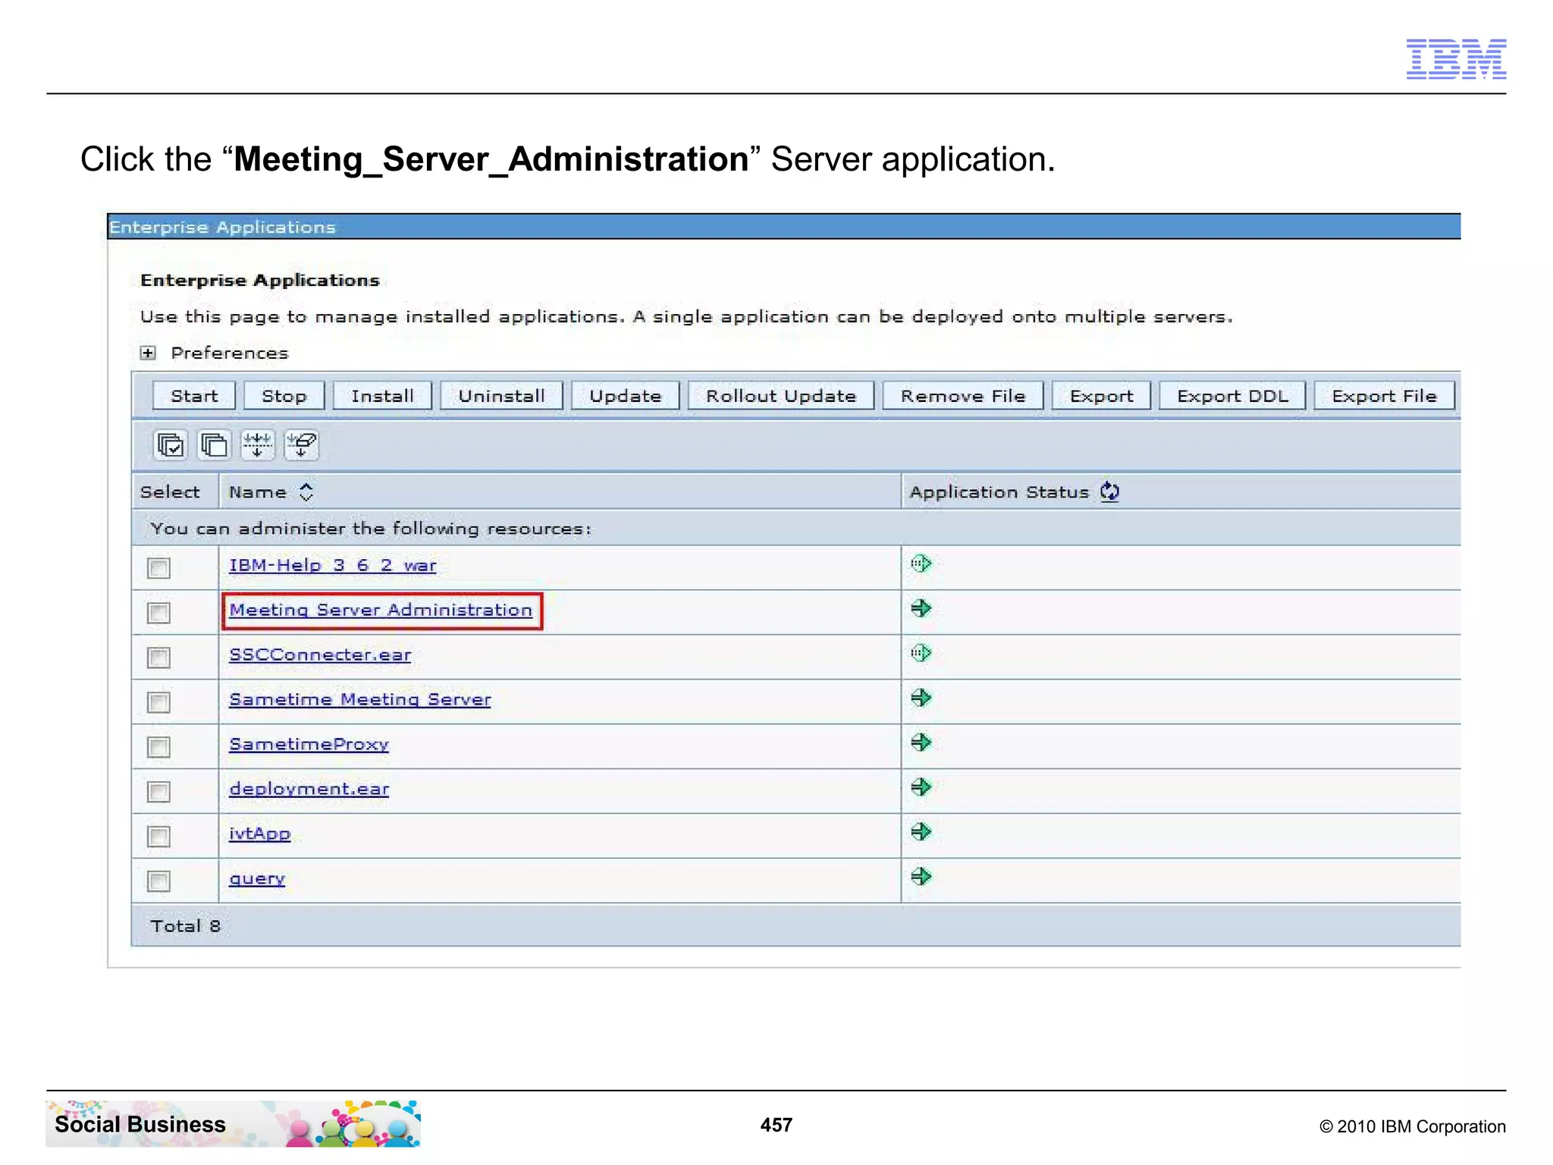
Task: Select the deployment.ear checkbox
Action: coord(159,792)
